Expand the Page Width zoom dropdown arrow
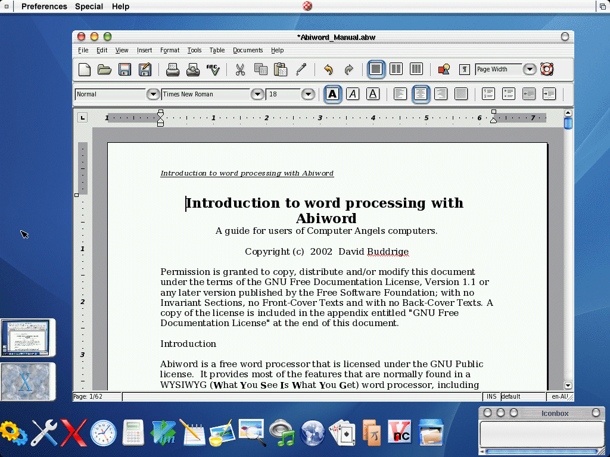The image size is (610, 457). click(530, 69)
